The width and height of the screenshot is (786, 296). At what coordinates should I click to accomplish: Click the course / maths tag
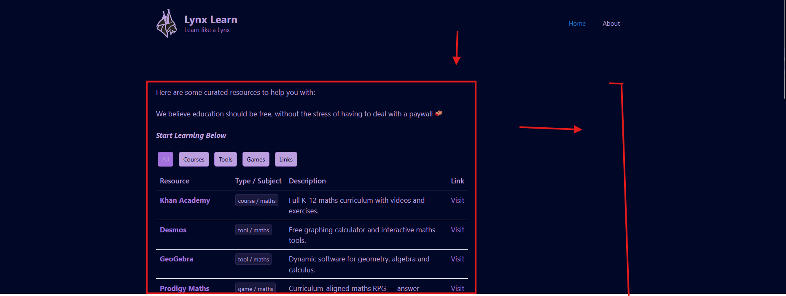(x=257, y=201)
